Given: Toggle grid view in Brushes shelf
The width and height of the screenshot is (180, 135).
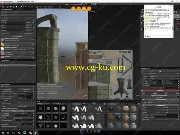Looking at the screenshot, I should point(104,104).
